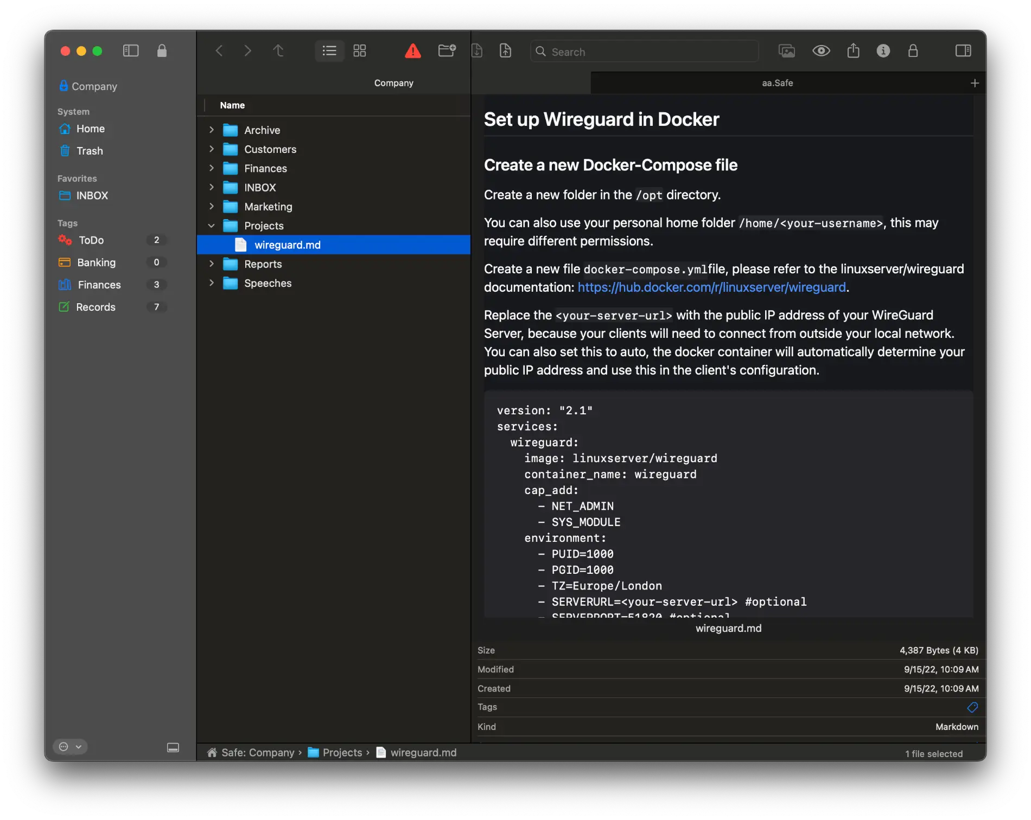
Task: Open Company safe in sidebar
Action: (x=88, y=86)
